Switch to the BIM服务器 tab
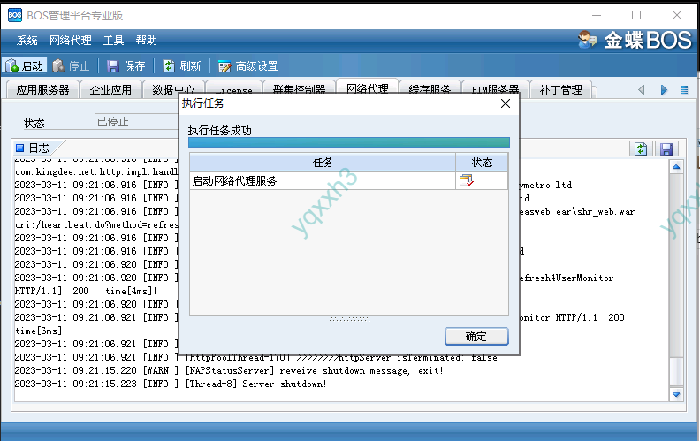The height and width of the screenshot is (441, 700). pos(495,87)
